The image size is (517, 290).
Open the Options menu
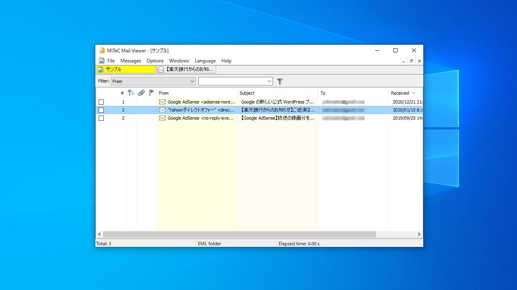[x=155, y=61]
